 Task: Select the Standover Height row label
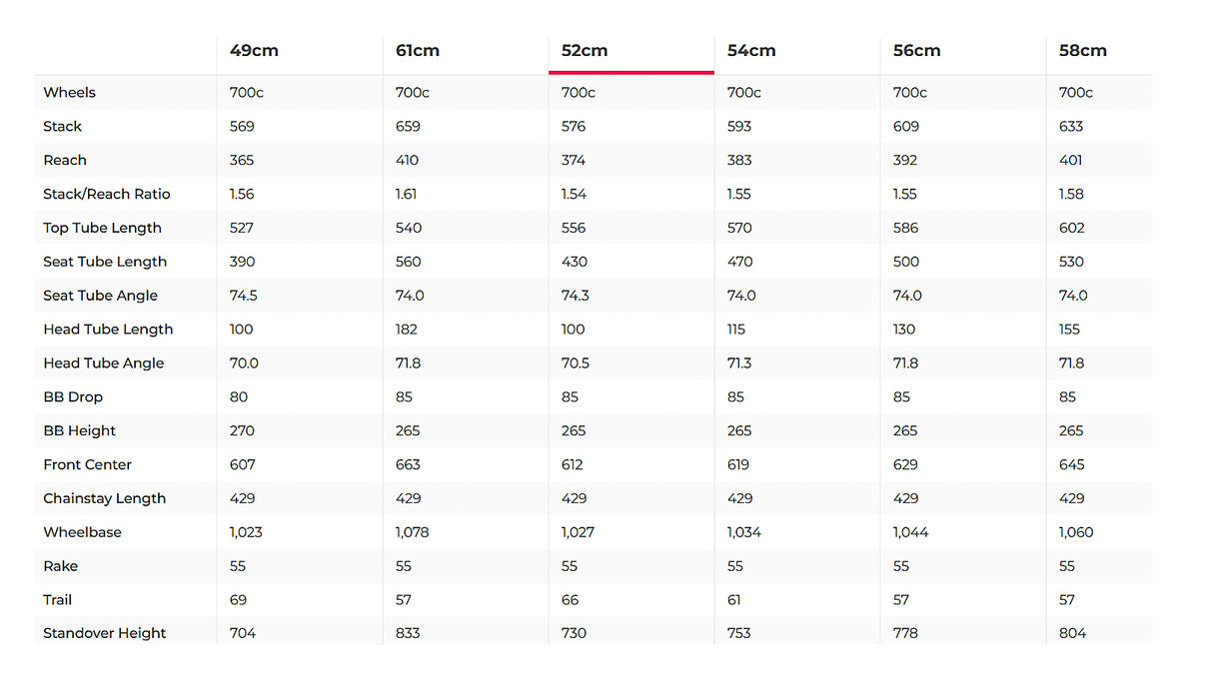pos(105,633)
